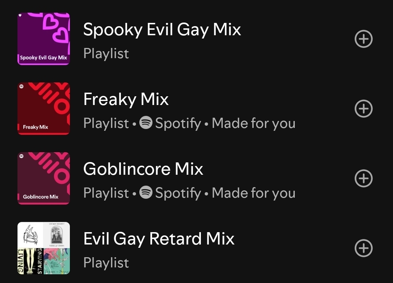The image size is (393, 283).
Task: Open the four-album collage cover thumbnail
Action: 44,248
